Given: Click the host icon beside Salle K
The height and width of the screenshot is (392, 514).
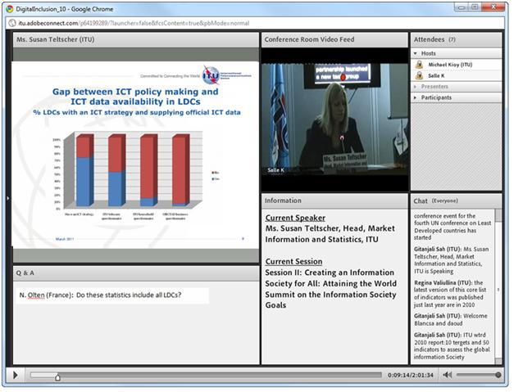Looking at the screenshot, I should (419, 75).
